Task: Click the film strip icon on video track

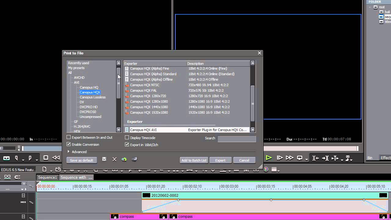Action: pos(23,195)
